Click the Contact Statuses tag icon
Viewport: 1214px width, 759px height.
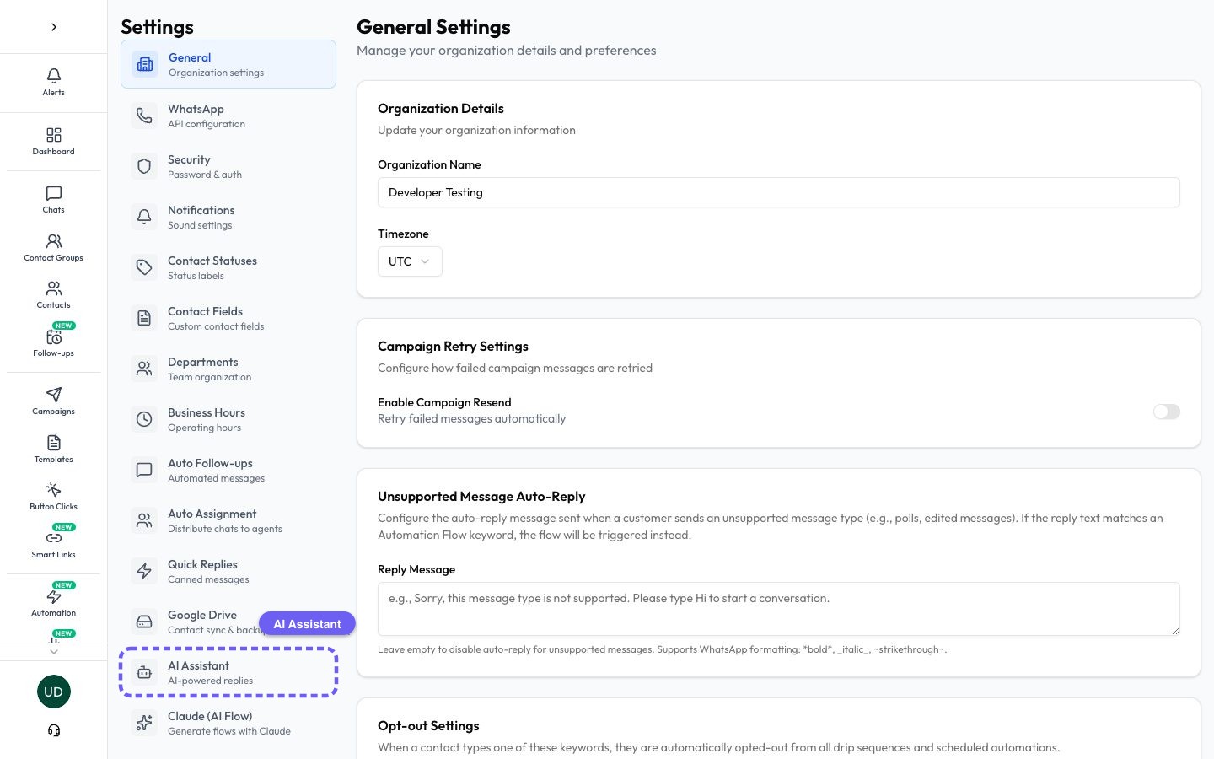coord(144,267)
